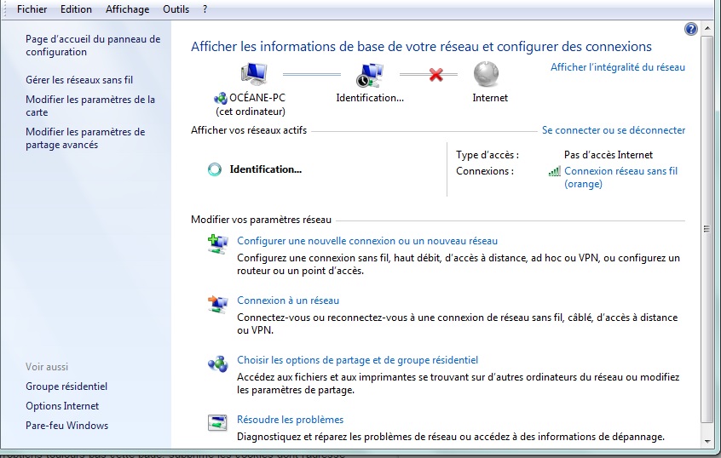Open the Affichage menu
The height and width of the screenshot is (458, 721).
tap(127, 9)
